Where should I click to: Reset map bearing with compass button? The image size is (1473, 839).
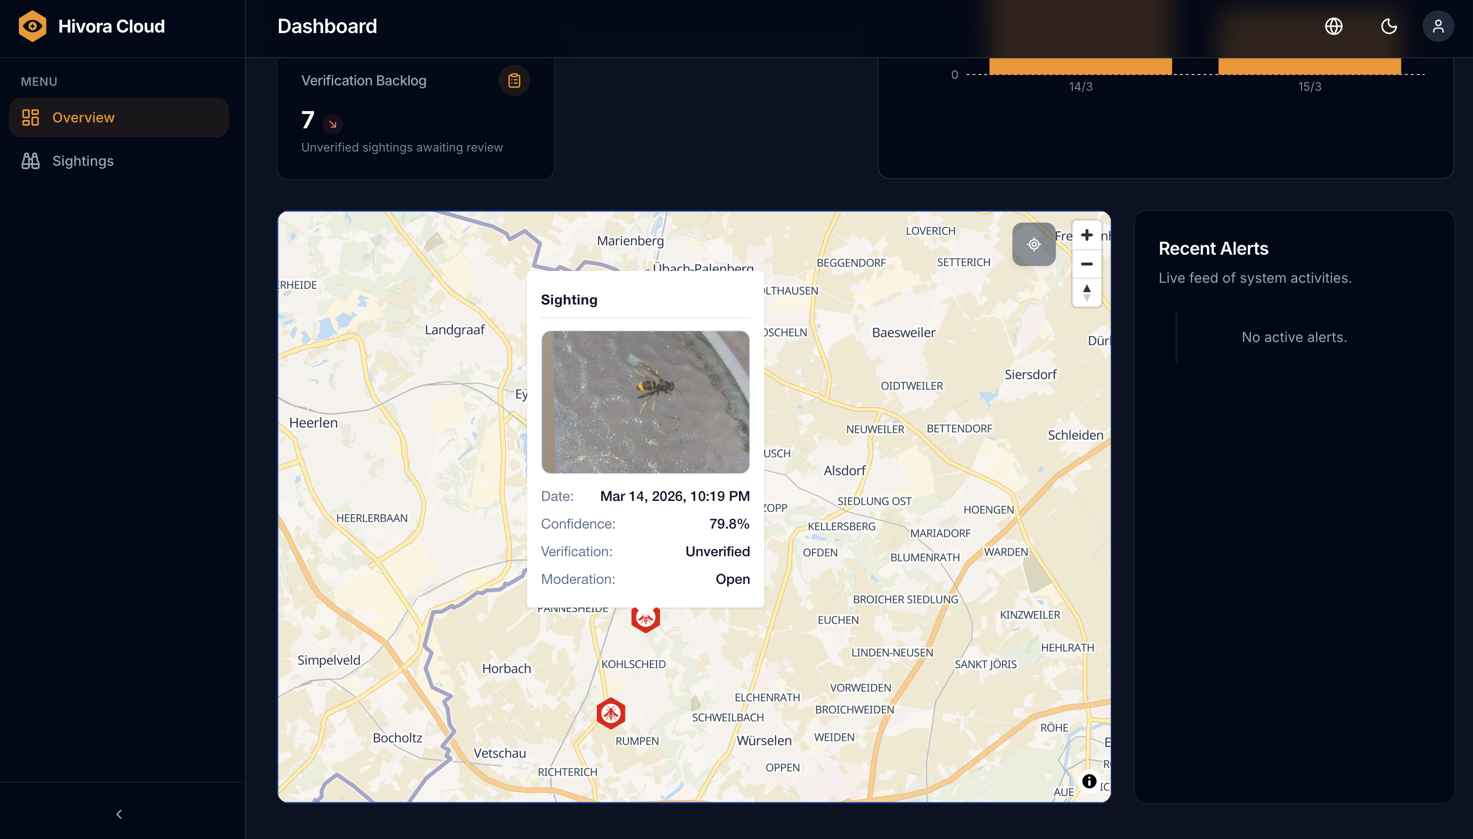1086,293
